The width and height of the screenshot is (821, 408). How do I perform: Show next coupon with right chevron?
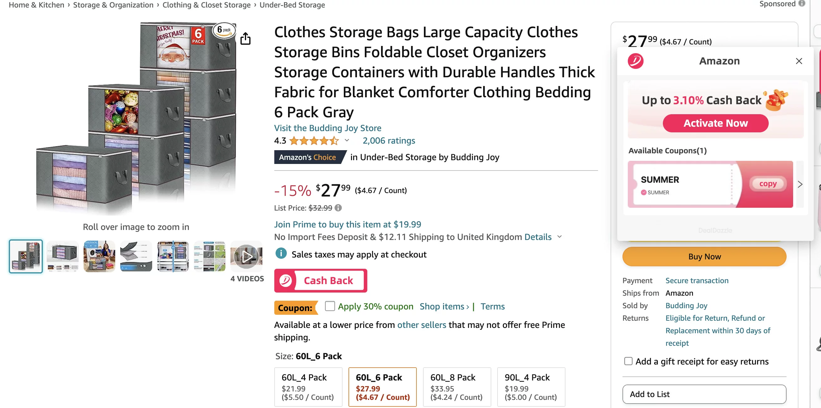800,184
